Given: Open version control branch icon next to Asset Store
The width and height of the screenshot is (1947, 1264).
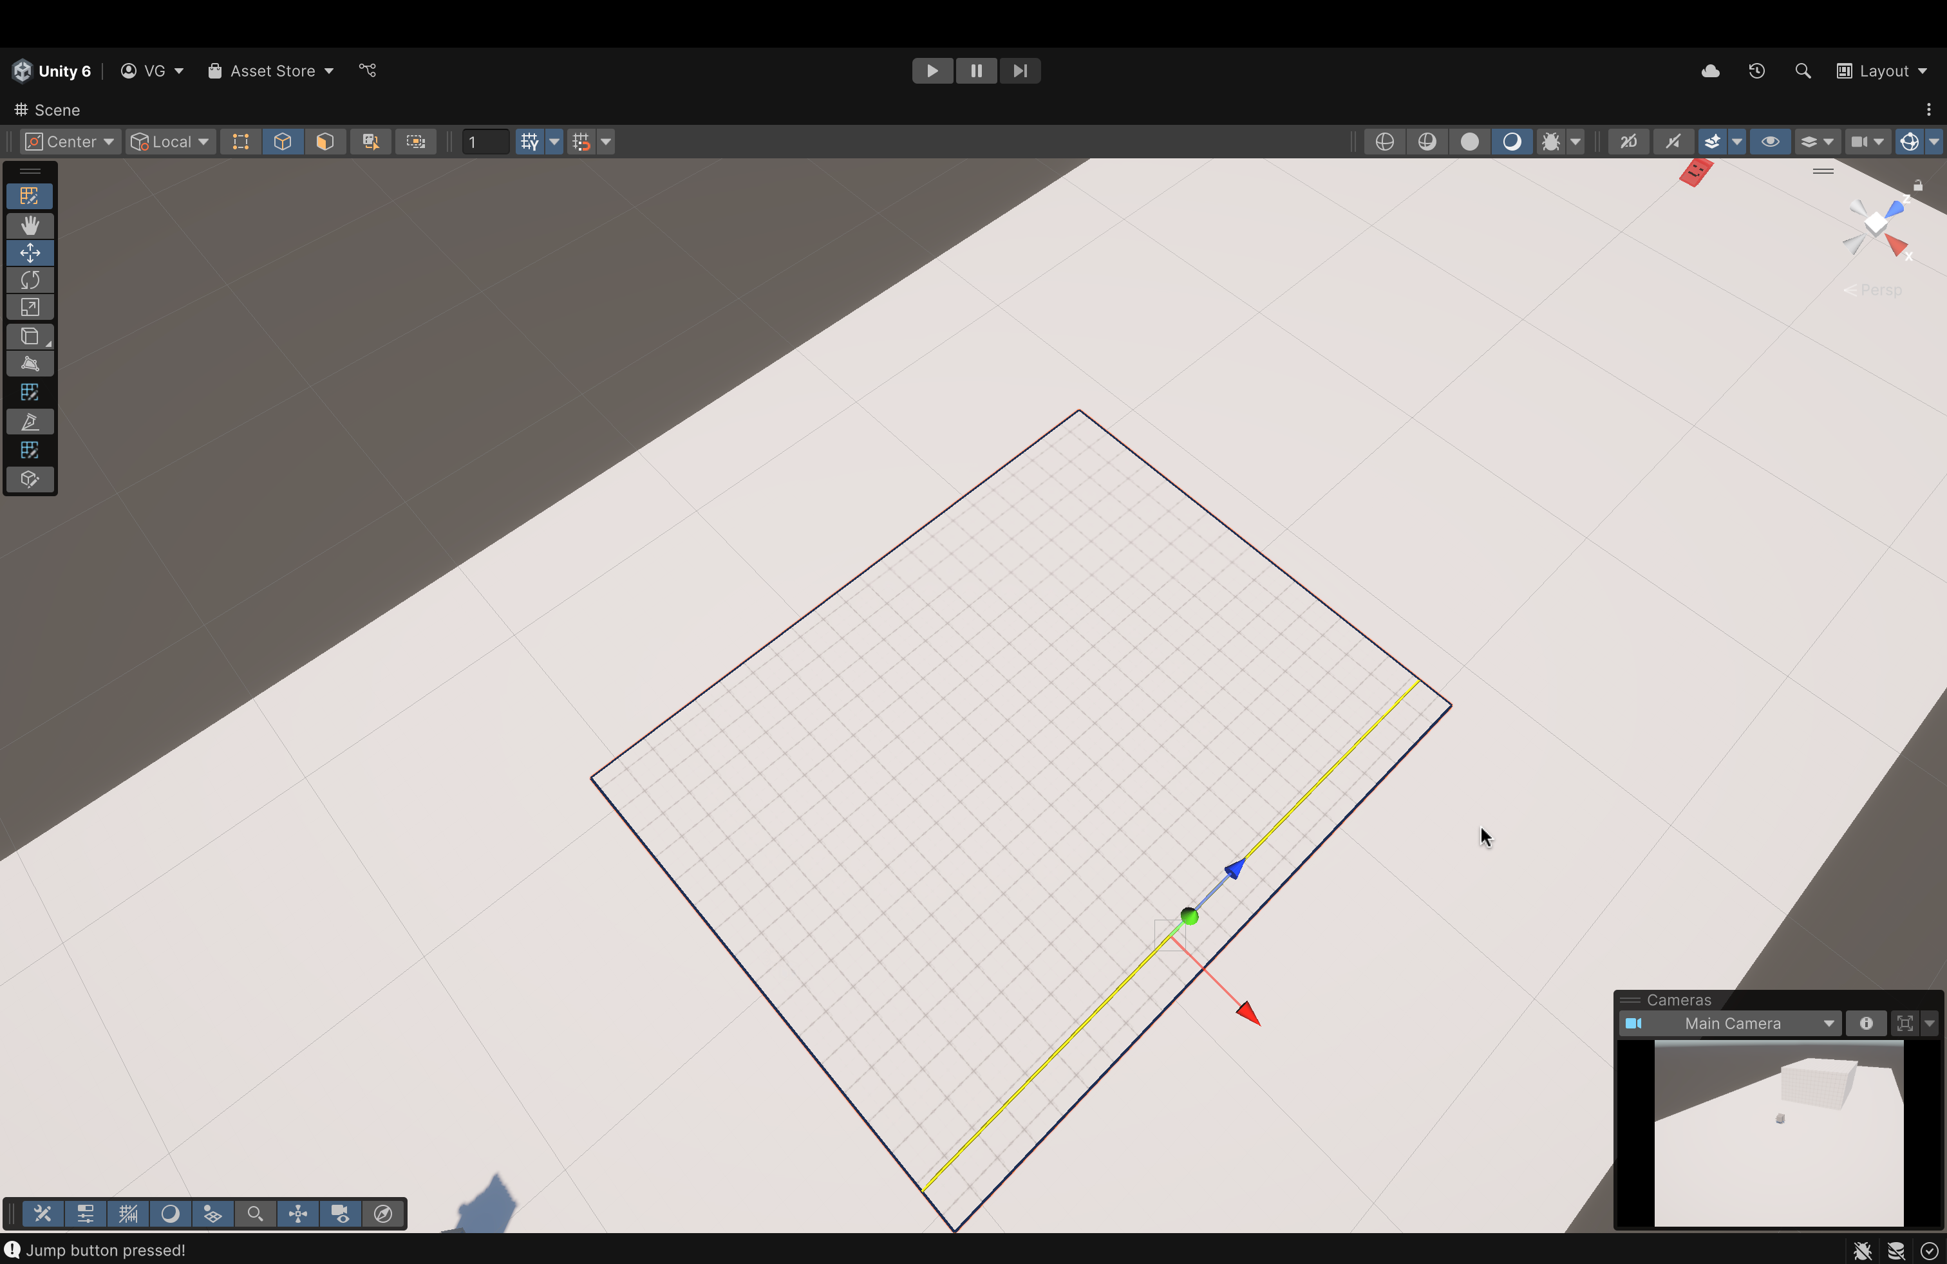Looking at the screenshot, I should point(367,70).
